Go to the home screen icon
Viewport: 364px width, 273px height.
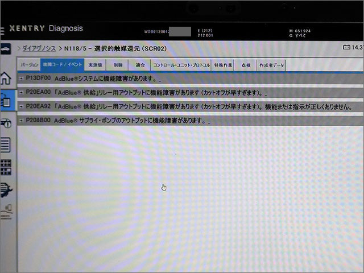[6, 78]
